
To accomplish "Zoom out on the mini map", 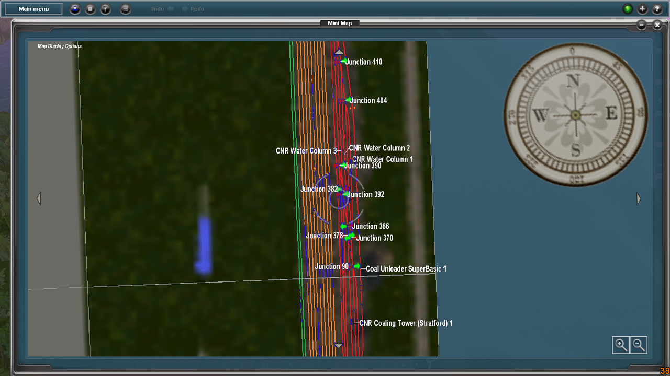I will 639,345.
